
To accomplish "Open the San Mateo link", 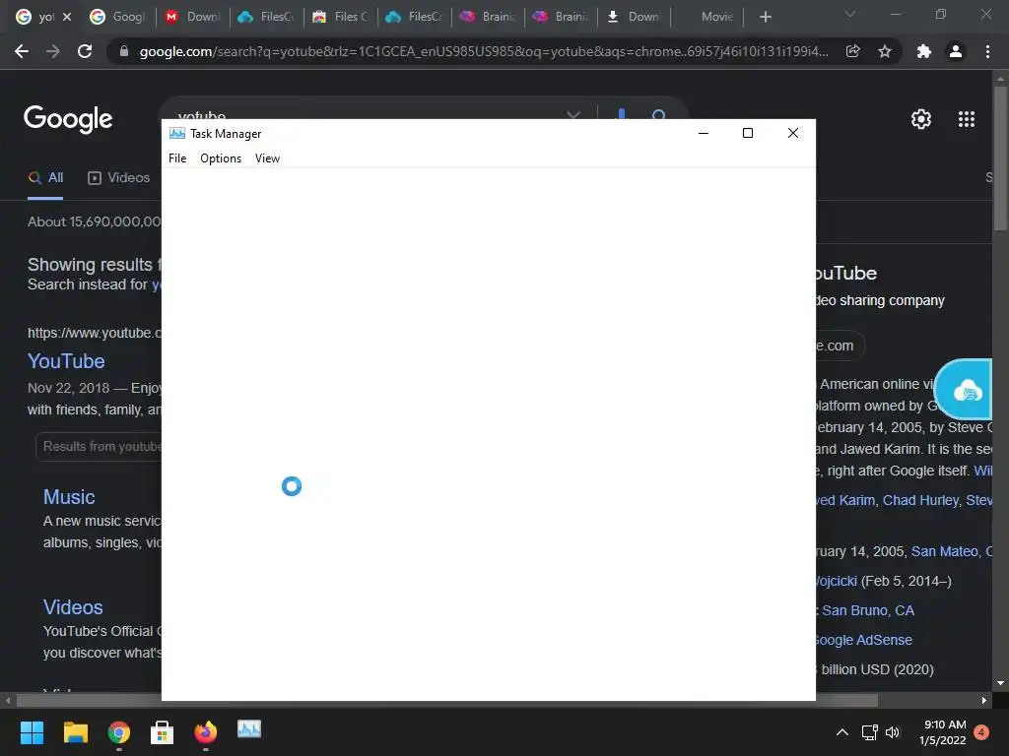I will (x=945, y=551).
